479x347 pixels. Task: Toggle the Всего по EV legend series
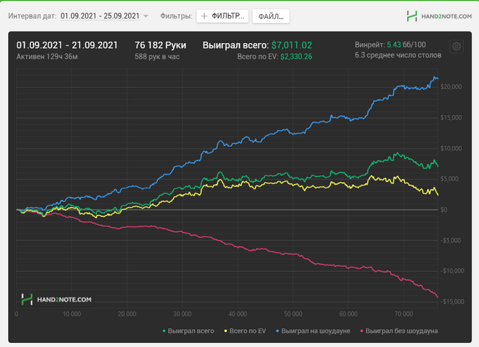tap(245, 331)
